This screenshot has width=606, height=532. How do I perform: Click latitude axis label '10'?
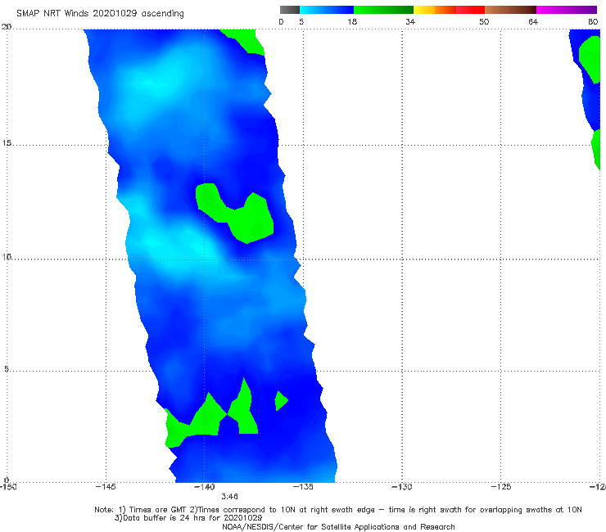[7, 256]
